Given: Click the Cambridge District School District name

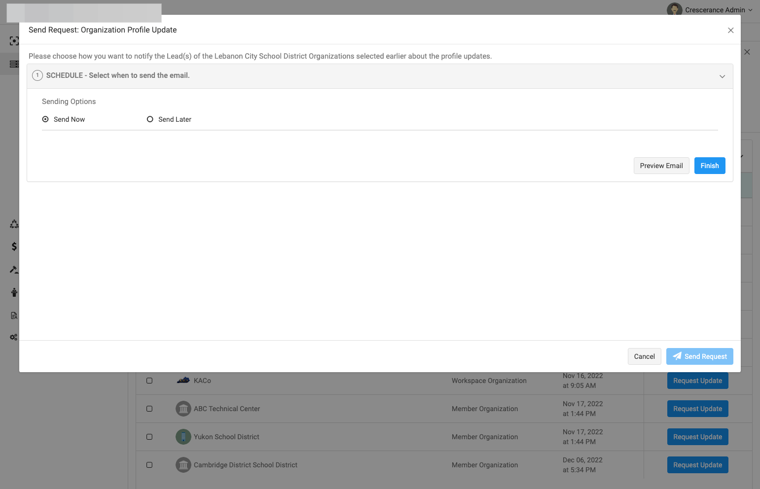Looking at the screenshot, I should tap(246, 465).
